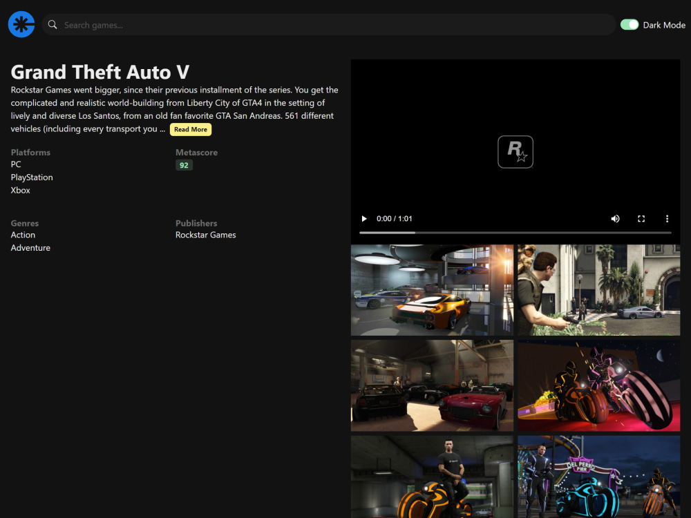
Task: Seek on the video progress bar
Action: 515,232
